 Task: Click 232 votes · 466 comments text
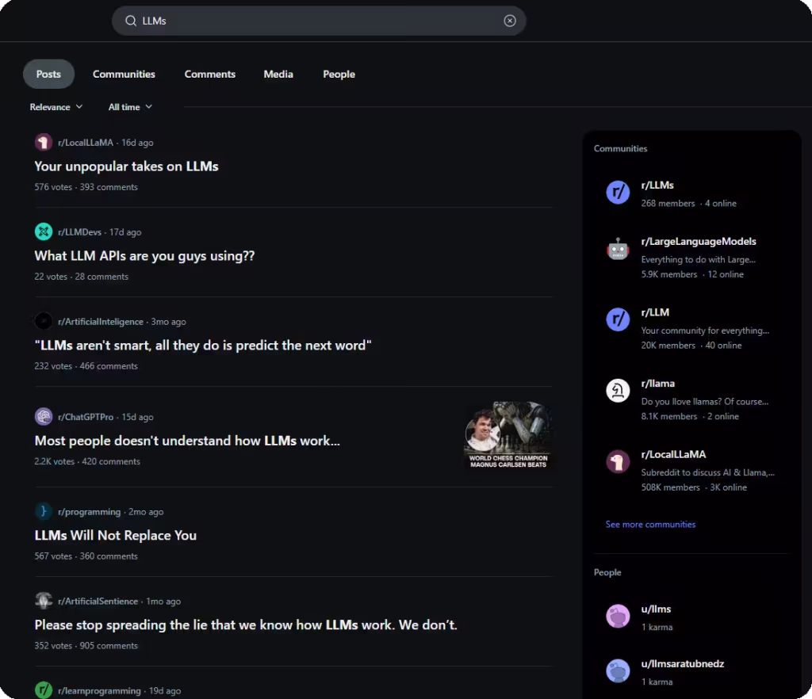pyautogui.click(x=86, y=366)
